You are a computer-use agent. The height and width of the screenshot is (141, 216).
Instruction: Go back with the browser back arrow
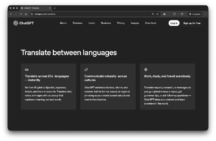11,14
